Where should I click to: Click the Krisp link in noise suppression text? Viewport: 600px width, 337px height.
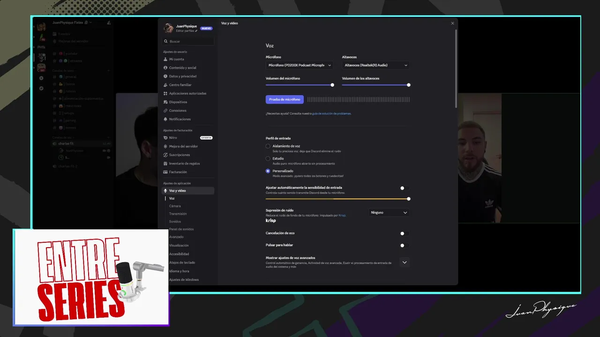pyautogui.click(x=342, y=215)
